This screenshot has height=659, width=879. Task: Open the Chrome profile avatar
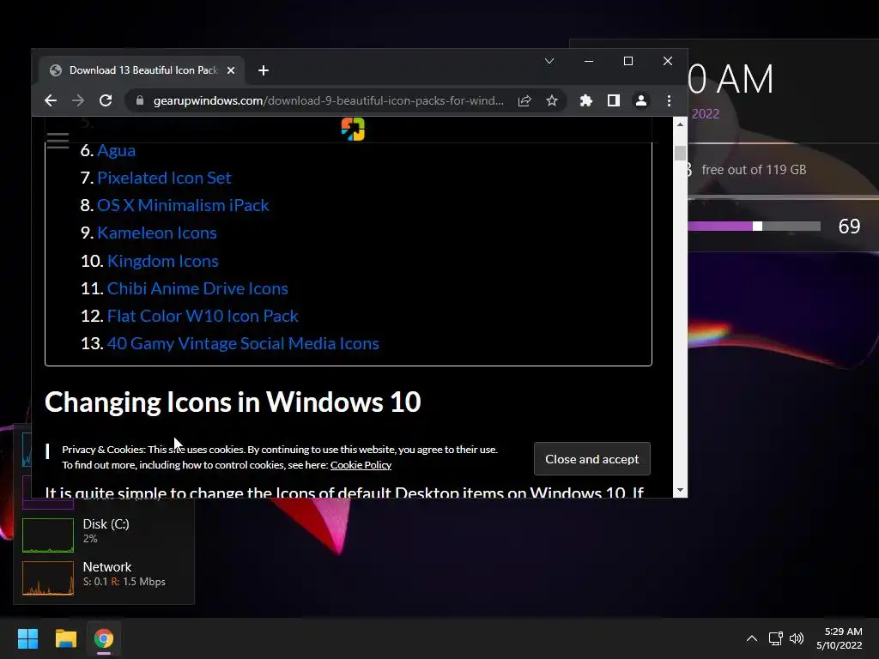[640, 101]
